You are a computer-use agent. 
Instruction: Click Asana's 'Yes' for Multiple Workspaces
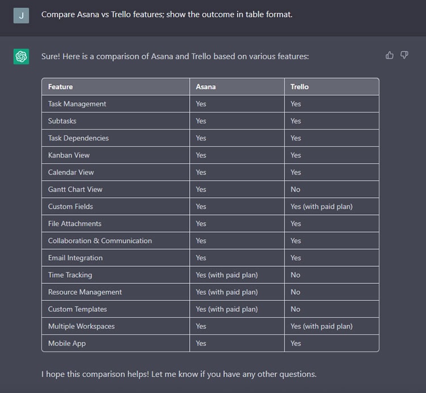(x=201, y=326)
